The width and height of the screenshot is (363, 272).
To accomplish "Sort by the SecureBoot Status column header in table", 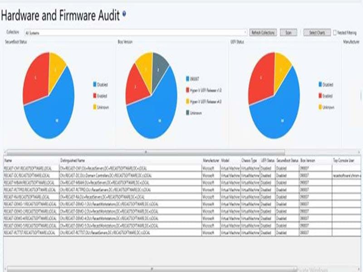I will [287, 160].
